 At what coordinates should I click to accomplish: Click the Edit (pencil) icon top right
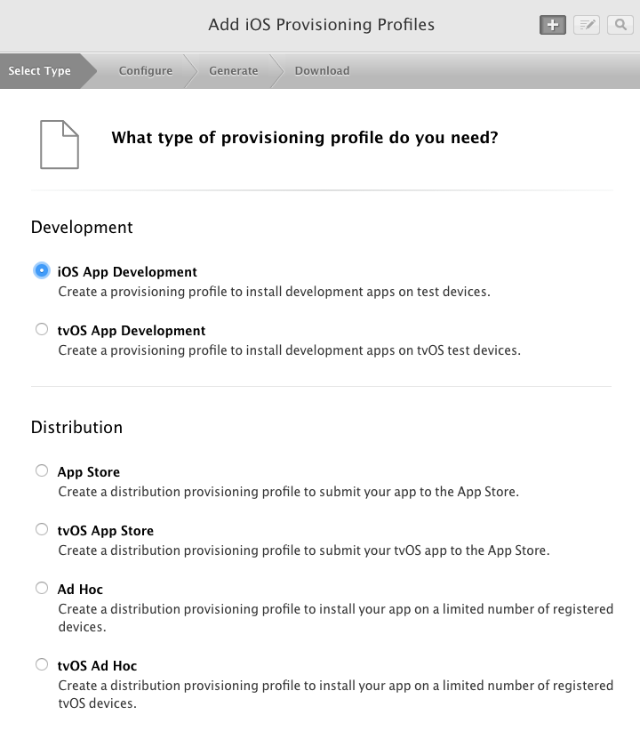tap(586, 24)
